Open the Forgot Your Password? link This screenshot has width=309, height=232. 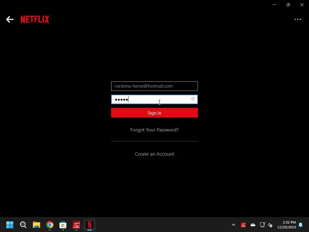pos(154,130)
